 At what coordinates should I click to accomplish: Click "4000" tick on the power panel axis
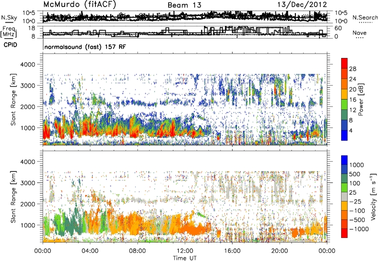[x=27, y=65]
